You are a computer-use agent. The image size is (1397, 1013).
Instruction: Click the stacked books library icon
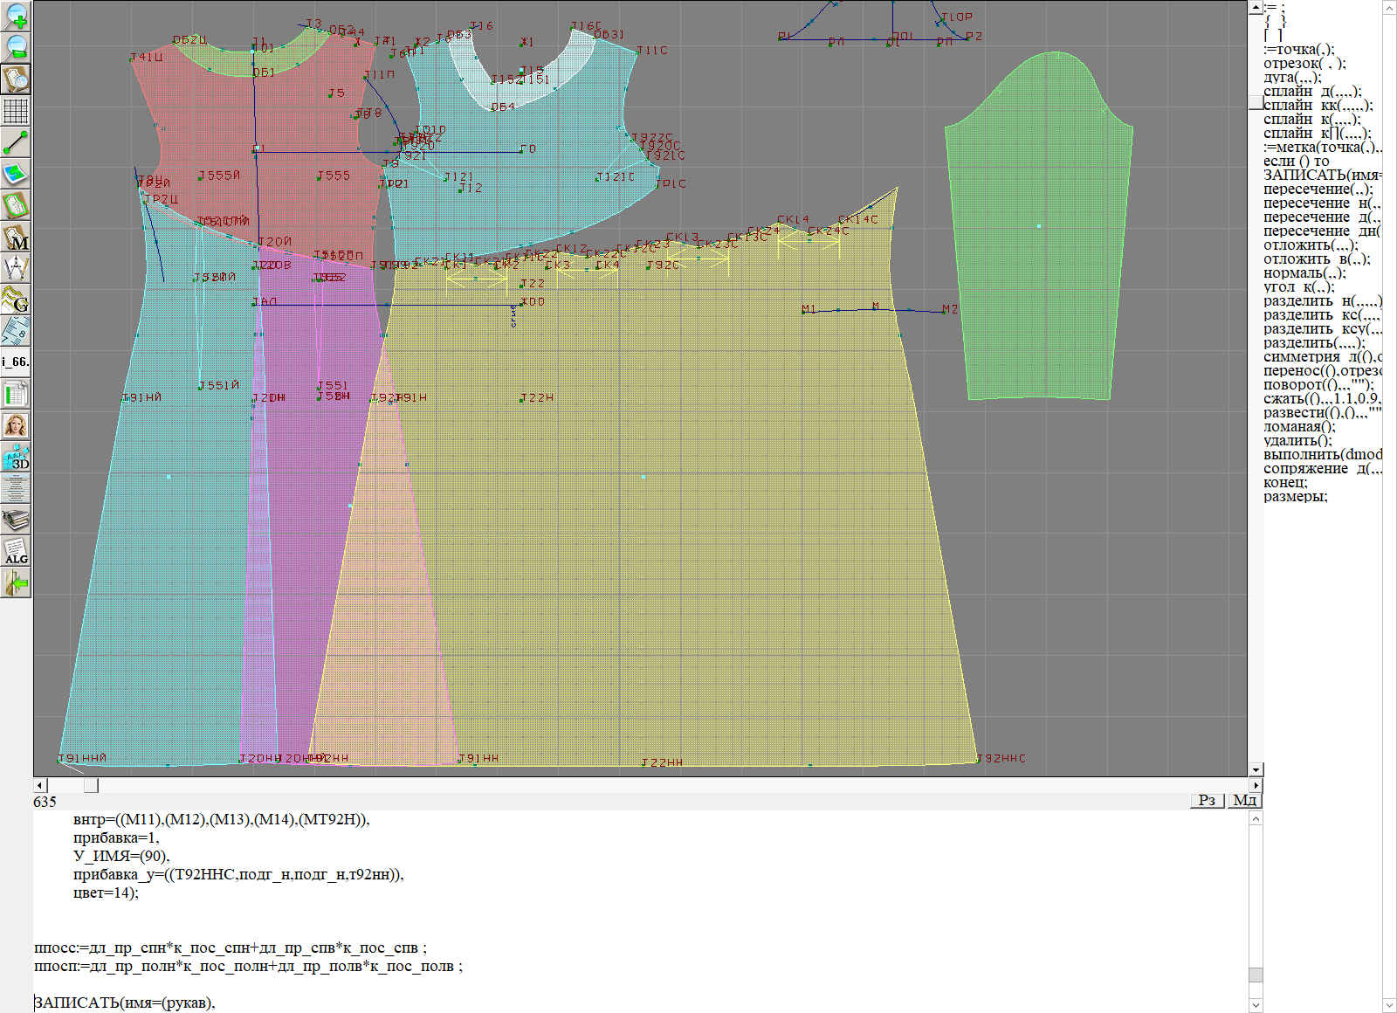[16, 520]
